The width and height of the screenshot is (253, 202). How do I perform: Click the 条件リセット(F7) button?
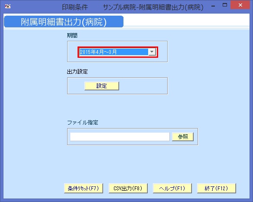pos(84,188)
